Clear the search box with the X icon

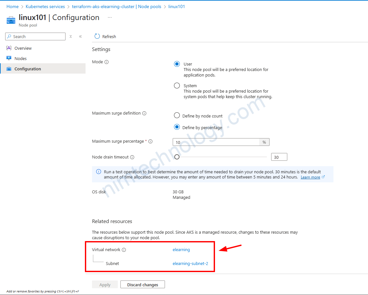[x=71, y=36]
